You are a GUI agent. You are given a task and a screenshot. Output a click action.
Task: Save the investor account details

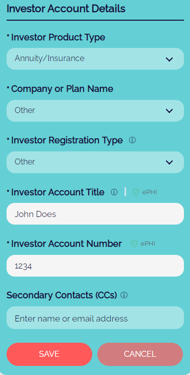[49, 354]
